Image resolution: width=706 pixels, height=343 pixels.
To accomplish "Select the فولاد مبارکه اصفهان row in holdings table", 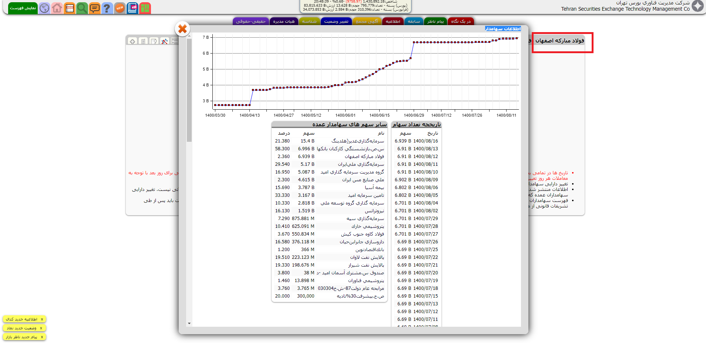I will pyautogui.click(x=329, y=157).
